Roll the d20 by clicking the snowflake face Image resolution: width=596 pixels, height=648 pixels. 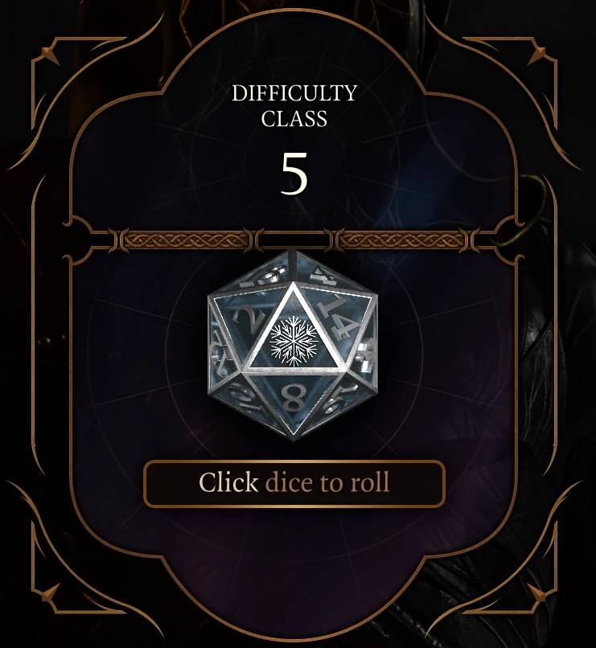[294, 339]
